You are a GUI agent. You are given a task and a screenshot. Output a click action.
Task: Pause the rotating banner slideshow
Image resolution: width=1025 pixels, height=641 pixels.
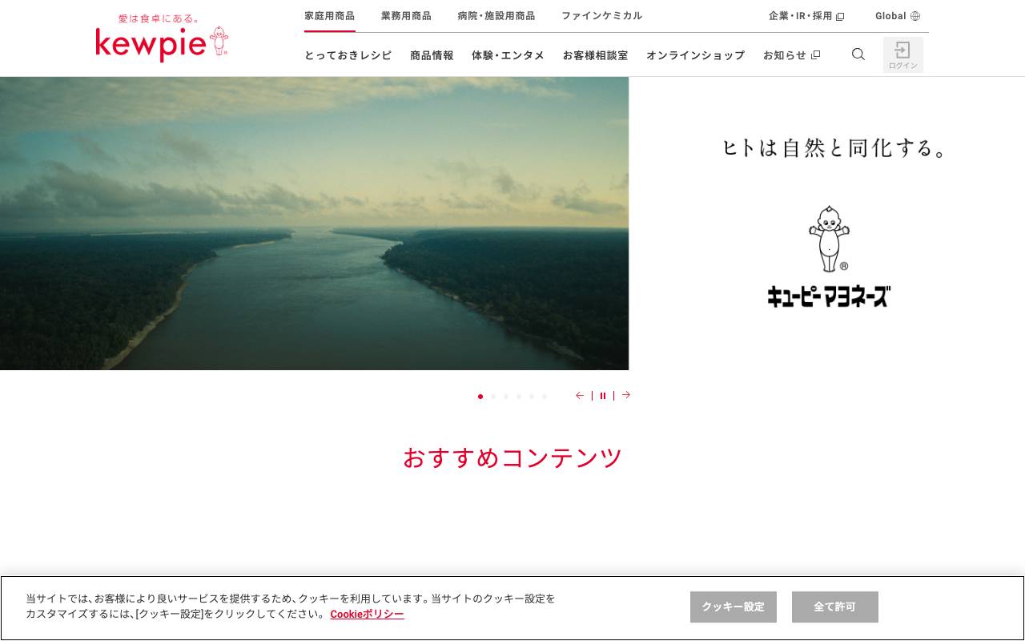603,395
